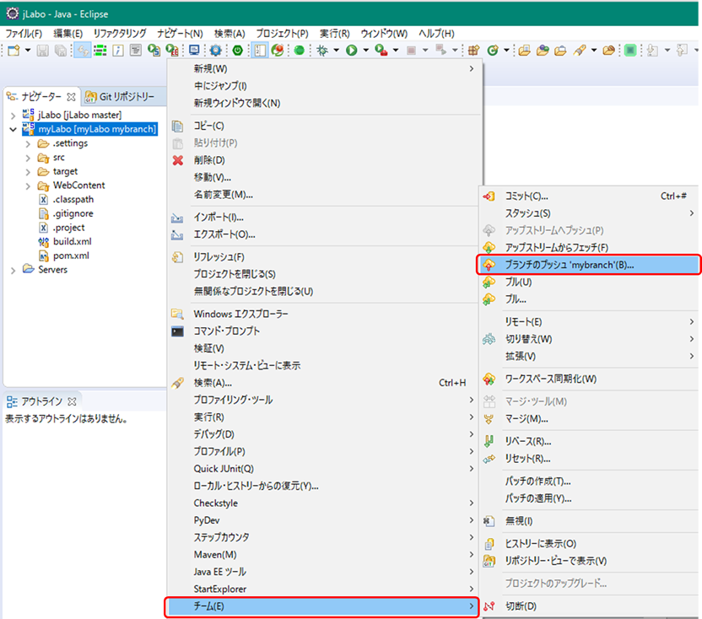Screen dimensions: 702x619
Task: Choose アップストリームからフェッチ(F)
Action: pos(589,247)
